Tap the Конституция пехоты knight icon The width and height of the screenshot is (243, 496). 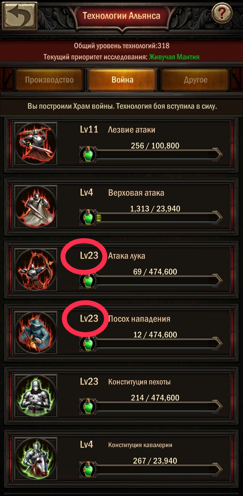[x=36, y=396]
